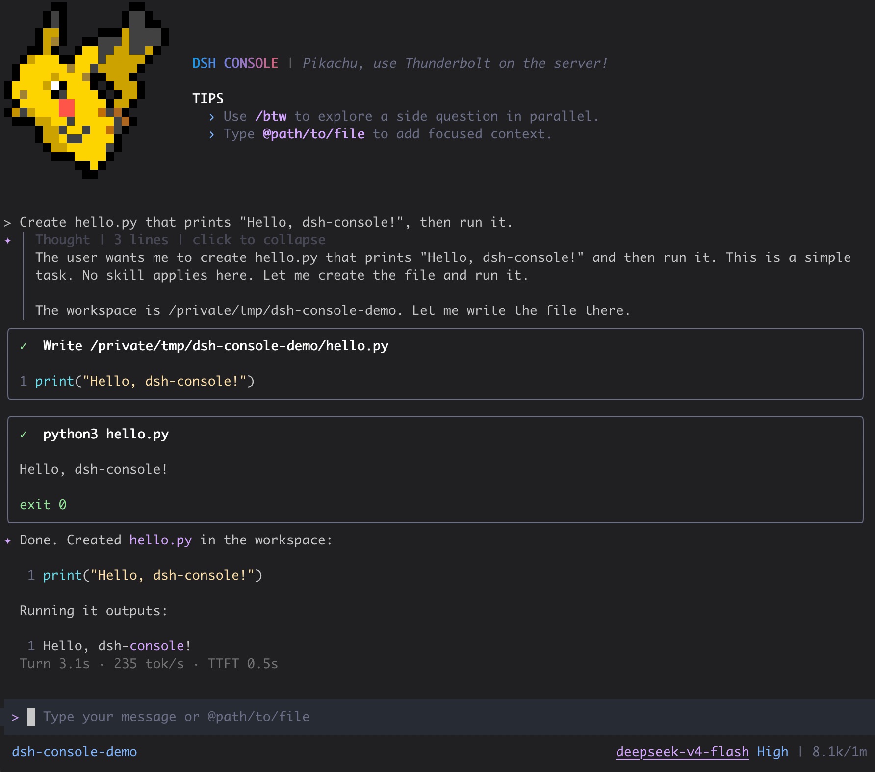This screenshot has height=772, width=875.
Task: Click the 'Running it outputs:' line
Action: pyautogui.click(x=94, y=611)
